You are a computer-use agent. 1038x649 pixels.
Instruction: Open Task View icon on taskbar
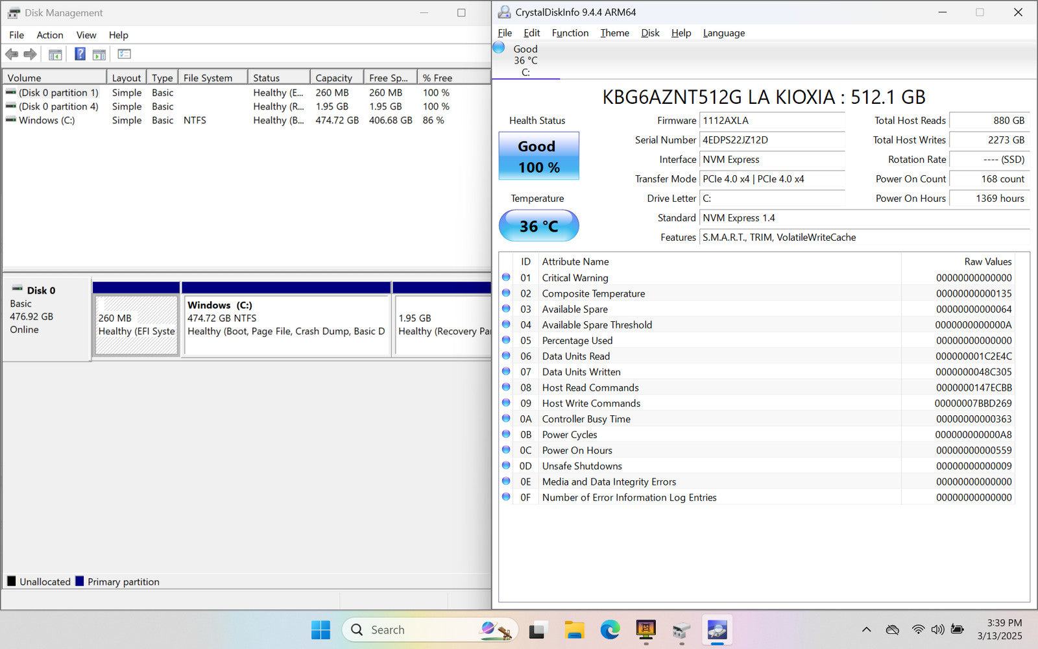[537, 630]
